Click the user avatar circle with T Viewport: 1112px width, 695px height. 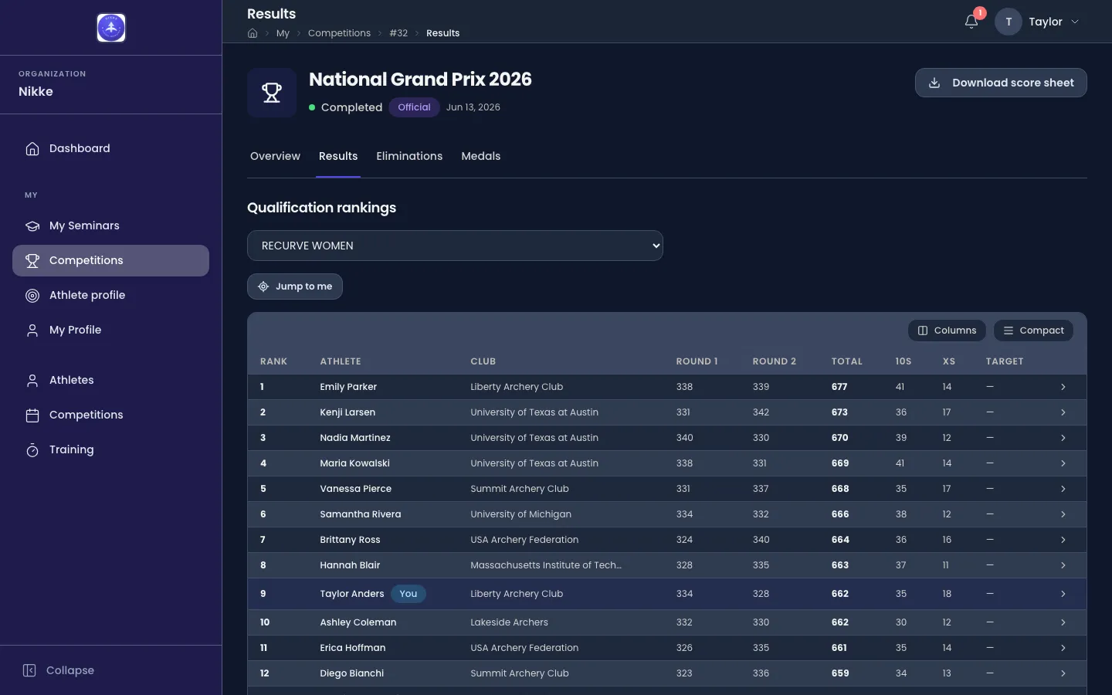[x=1009, y=22]
